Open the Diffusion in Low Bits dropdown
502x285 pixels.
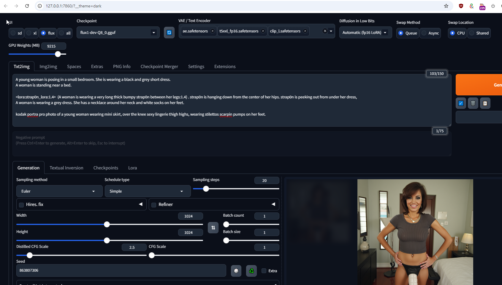point(365,32)
